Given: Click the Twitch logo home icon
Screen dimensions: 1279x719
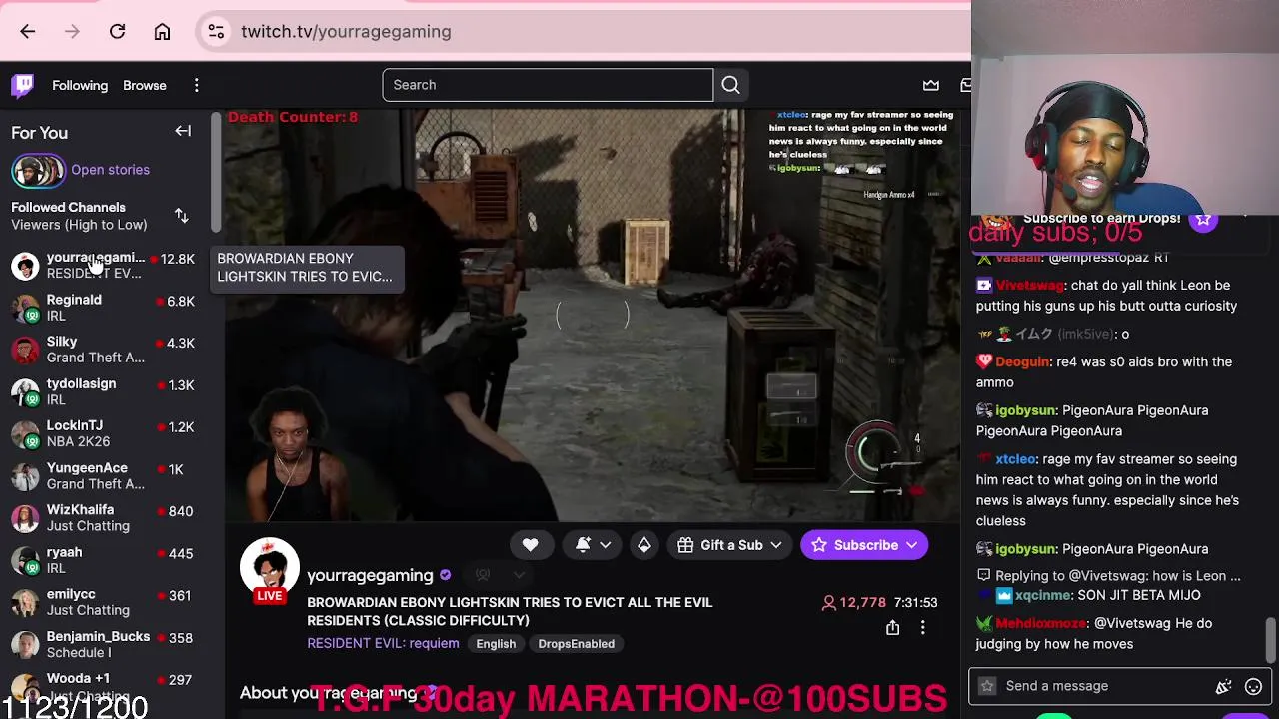Looking at the screenshot, I should coord(22,85).
